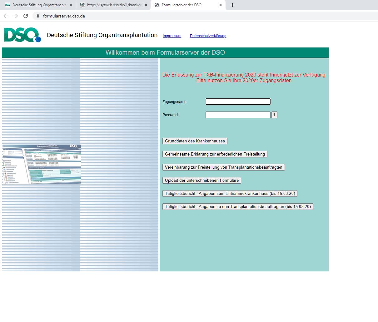Focus the Zugangsname input field
This screenshot has width=378, height=322.
tap(238, 102)
